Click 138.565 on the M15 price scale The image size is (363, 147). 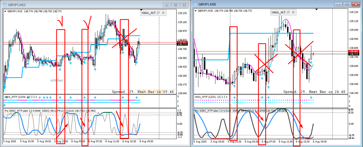[183, 58]
